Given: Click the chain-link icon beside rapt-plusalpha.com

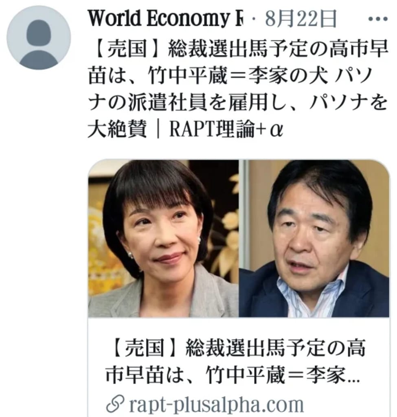Looking at the screenshot, I should 115,404.
